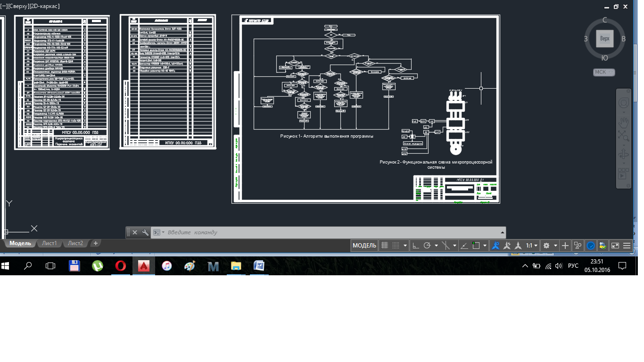The height and width of the screenshot is (362, 644).
Task: Open the Лист2 layout tab
Action: click(x=75, y=243)
